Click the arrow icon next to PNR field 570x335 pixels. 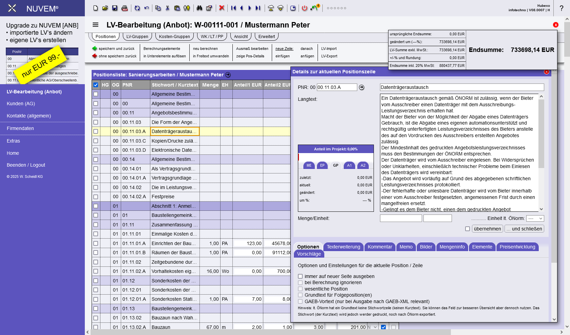[x=362, y=87]
